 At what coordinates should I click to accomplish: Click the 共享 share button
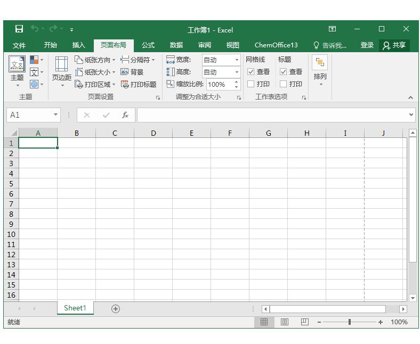[394, 45]
